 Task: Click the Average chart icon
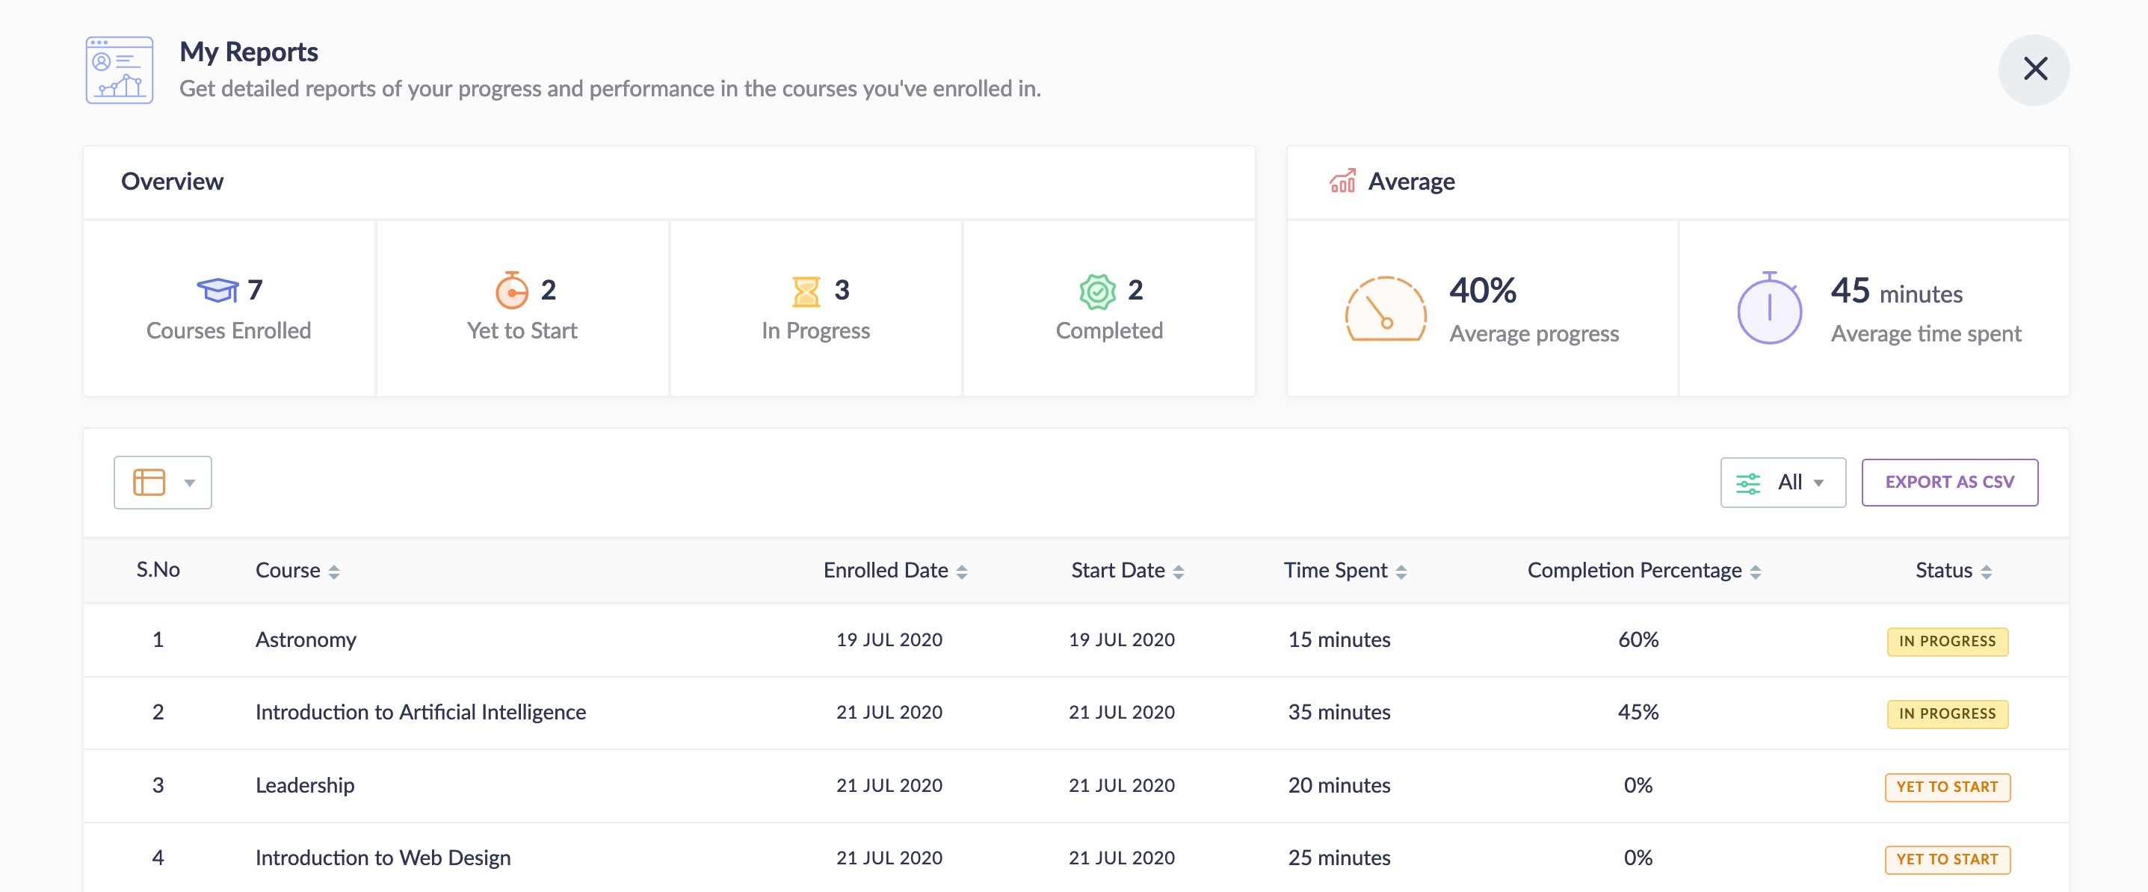pos(1342,181)
